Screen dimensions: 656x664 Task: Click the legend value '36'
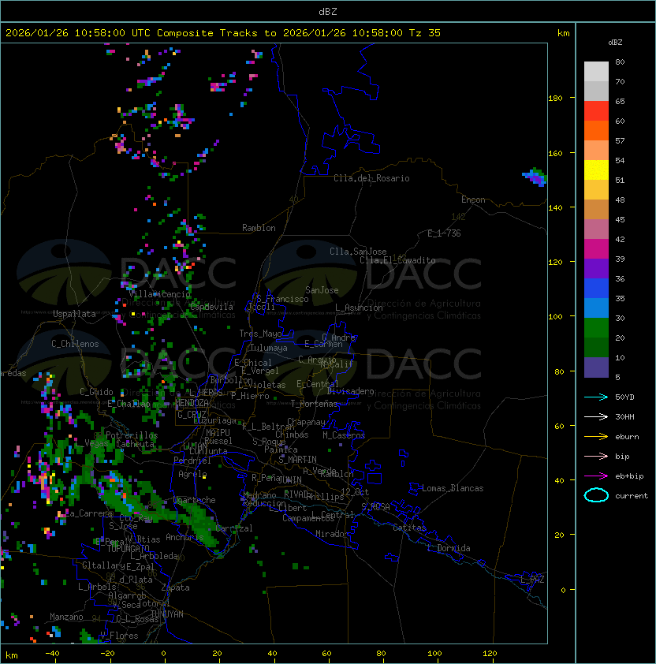[x=620, y=278]
